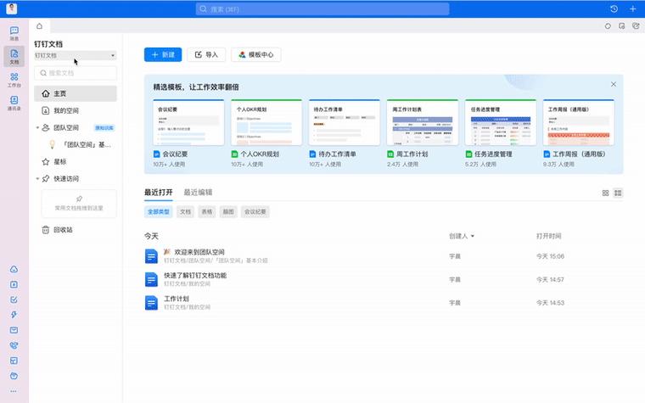Open the 工作计划 document

176,299
